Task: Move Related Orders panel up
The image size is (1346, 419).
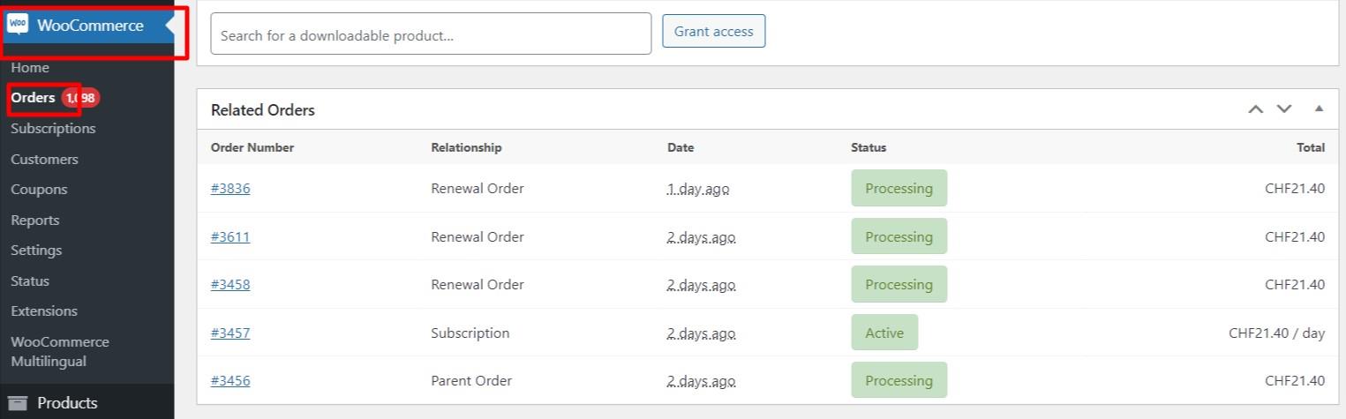Action: (x=1255, y=109)
